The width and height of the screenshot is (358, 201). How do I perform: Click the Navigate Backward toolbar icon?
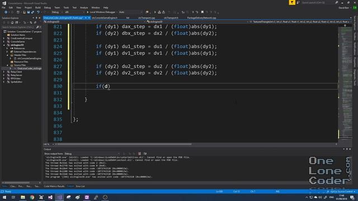click(x=6, y=12)
